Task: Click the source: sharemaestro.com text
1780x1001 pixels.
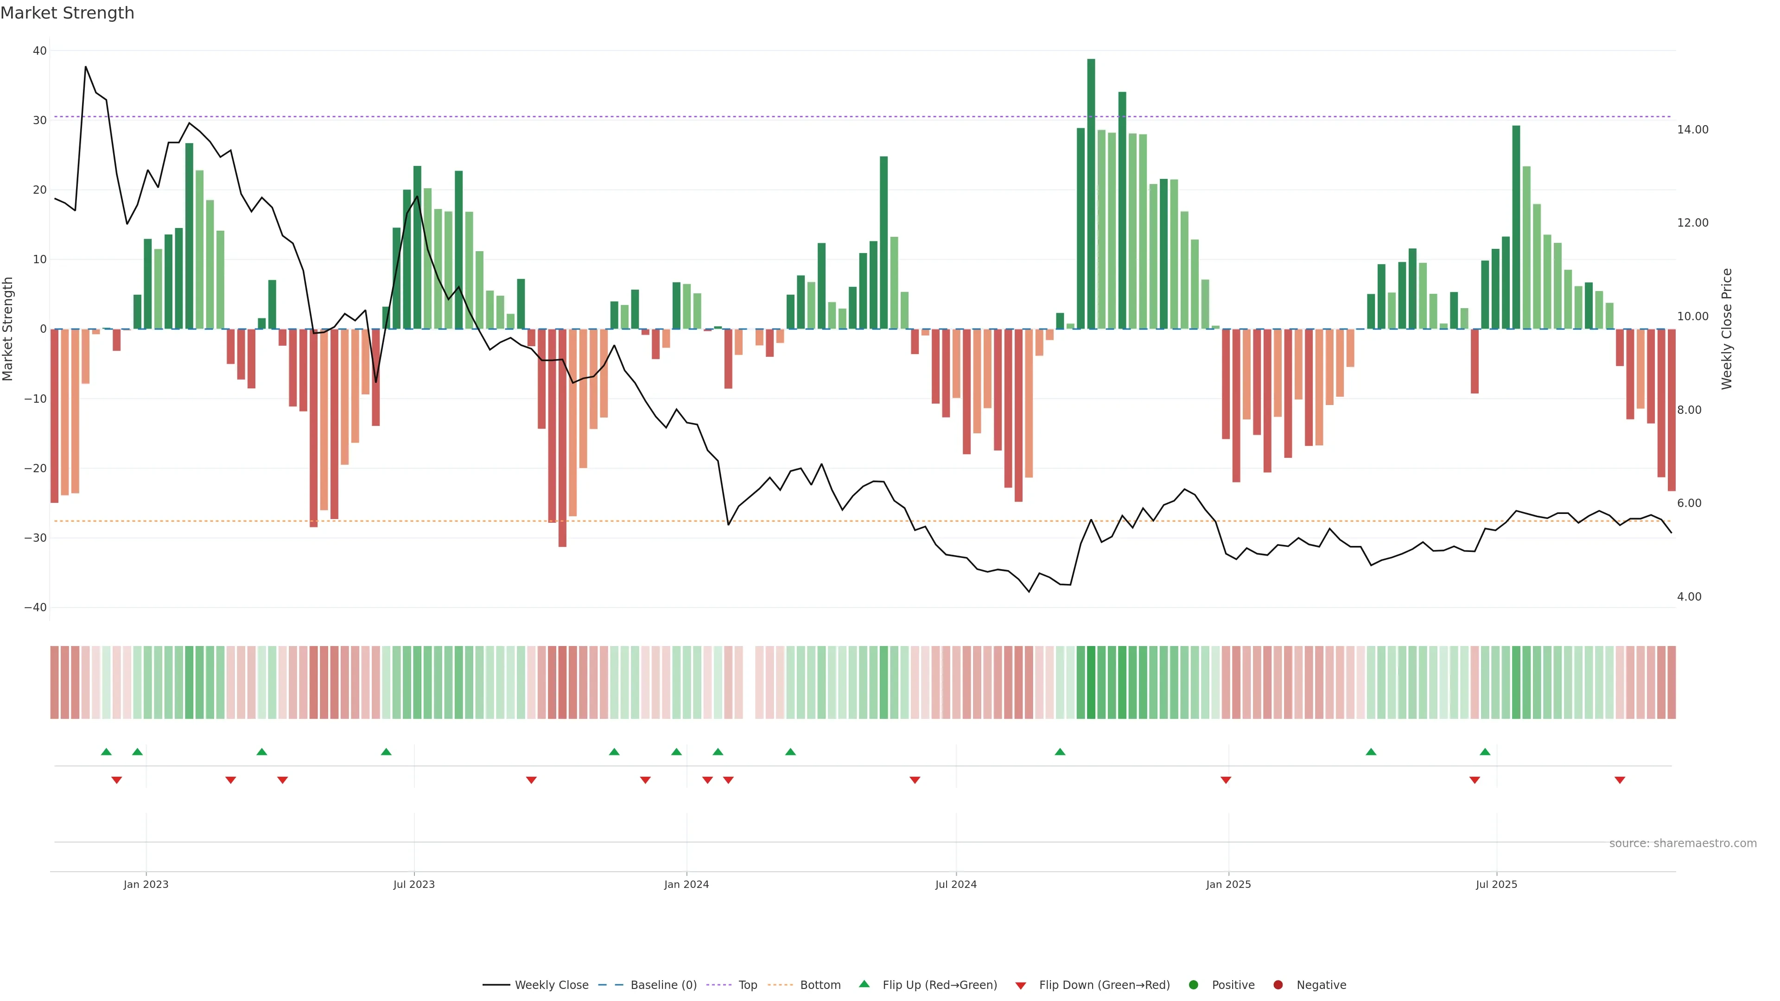Action: pyautogui.click(x=1683, y=843)
